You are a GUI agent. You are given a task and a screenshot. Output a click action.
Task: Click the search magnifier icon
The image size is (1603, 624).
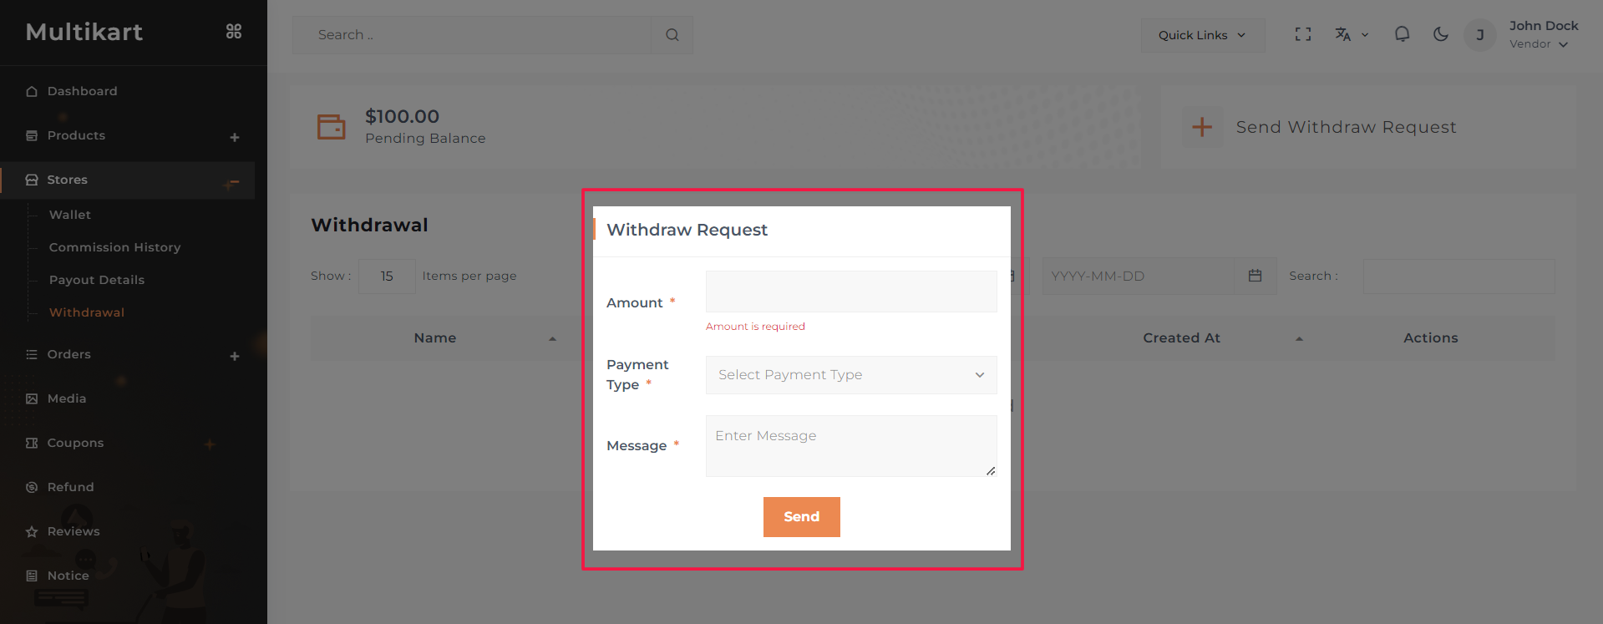pyautogui.click(x=672, y=35)
